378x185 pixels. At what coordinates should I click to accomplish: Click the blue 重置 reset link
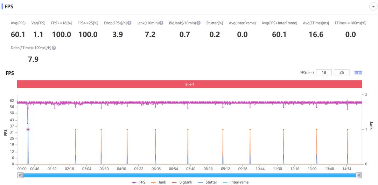tap(358, 72)
